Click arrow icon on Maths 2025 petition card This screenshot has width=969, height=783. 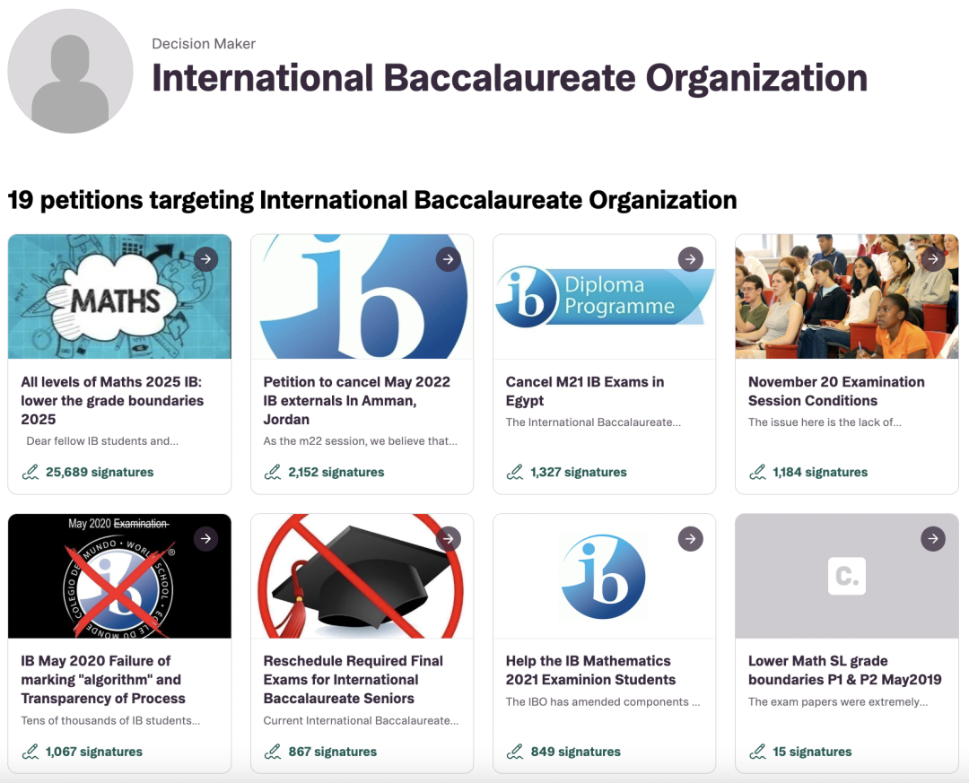click(205, 259)
